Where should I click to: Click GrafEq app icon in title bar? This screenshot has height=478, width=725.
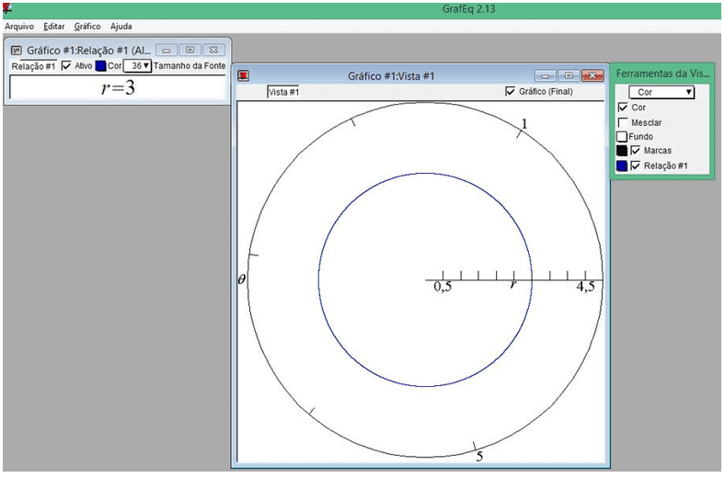[x=7, y=8]
